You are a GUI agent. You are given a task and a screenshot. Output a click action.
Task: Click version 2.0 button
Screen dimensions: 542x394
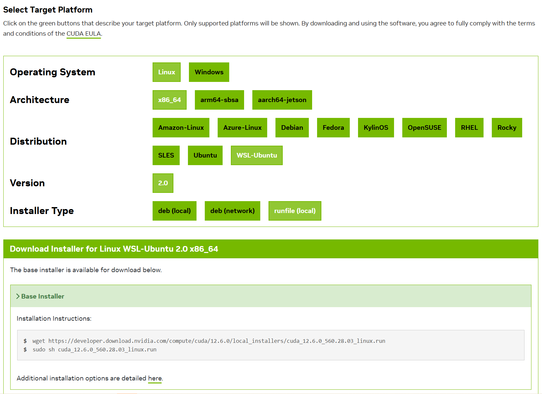coord(163,183)
